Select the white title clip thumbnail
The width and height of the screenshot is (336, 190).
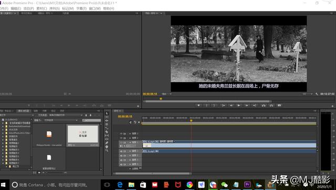83,134
